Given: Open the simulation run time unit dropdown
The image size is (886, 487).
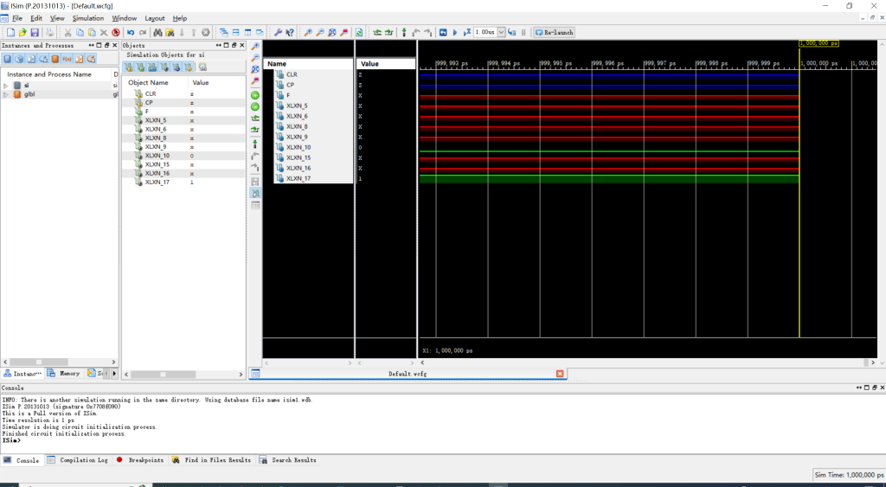Looking at the screenshot, I should [x=501, y=32].
